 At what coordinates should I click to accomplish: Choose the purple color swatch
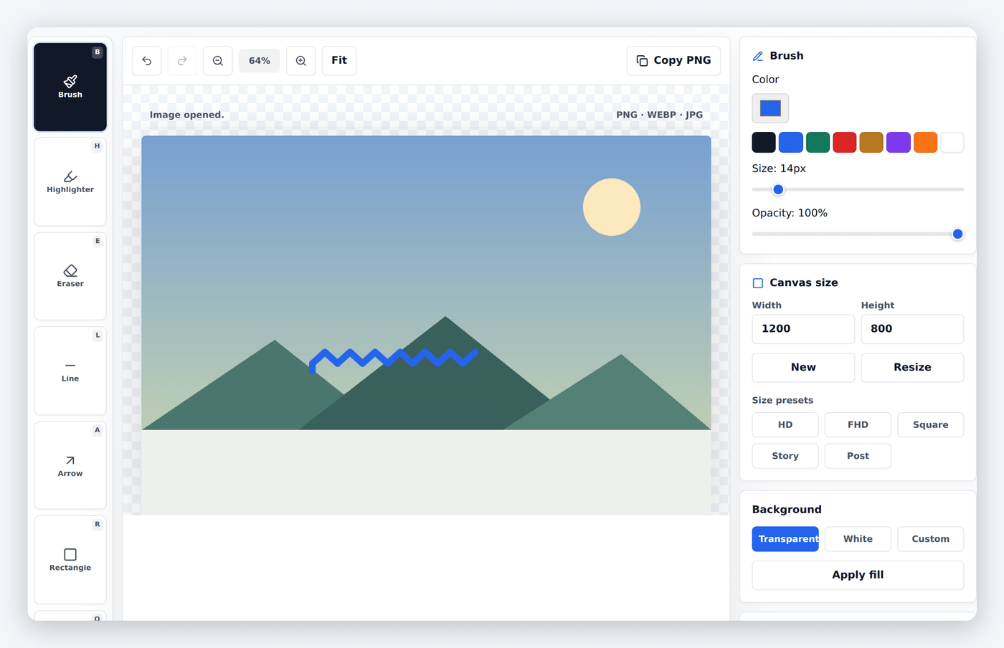(x=899, y=142)
